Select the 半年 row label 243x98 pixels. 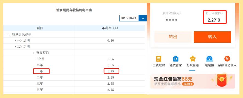[40, 65]
